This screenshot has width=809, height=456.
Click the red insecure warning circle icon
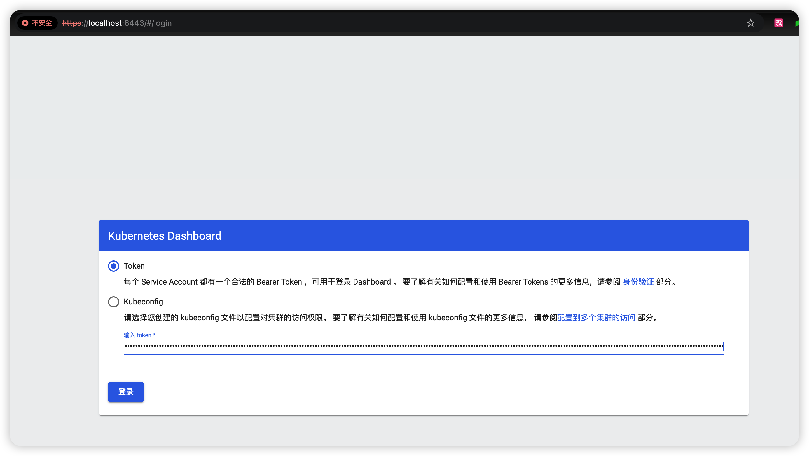click(x=25, y=23)
